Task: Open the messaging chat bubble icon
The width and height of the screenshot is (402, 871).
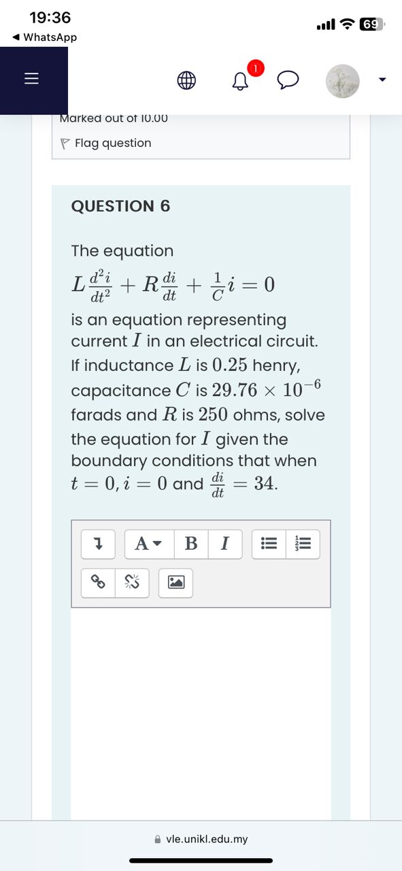Action: tap(287, 80)
